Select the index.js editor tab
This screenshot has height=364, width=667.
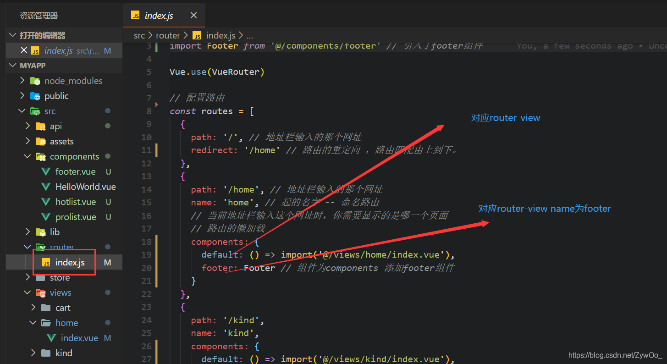point(164,15)
